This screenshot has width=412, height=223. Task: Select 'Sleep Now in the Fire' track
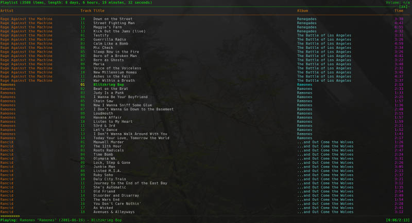pyautogui.click(x=116, y=51)
